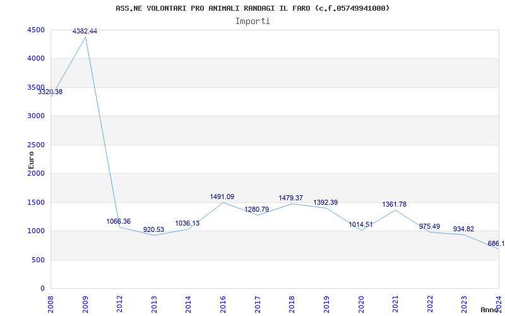Click the 920.53 value label

[153, 230]
